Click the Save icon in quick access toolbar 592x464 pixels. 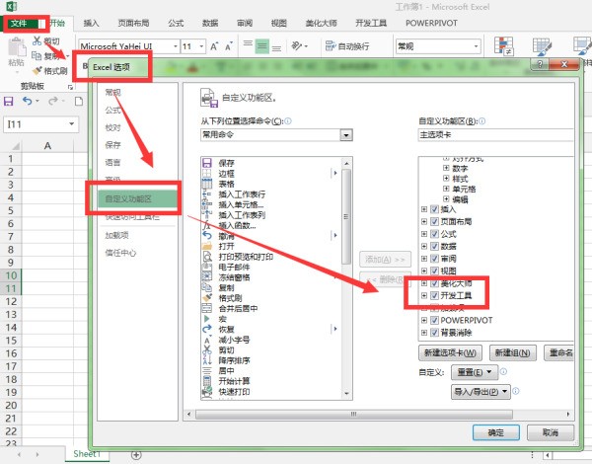[x=8, y=102]
